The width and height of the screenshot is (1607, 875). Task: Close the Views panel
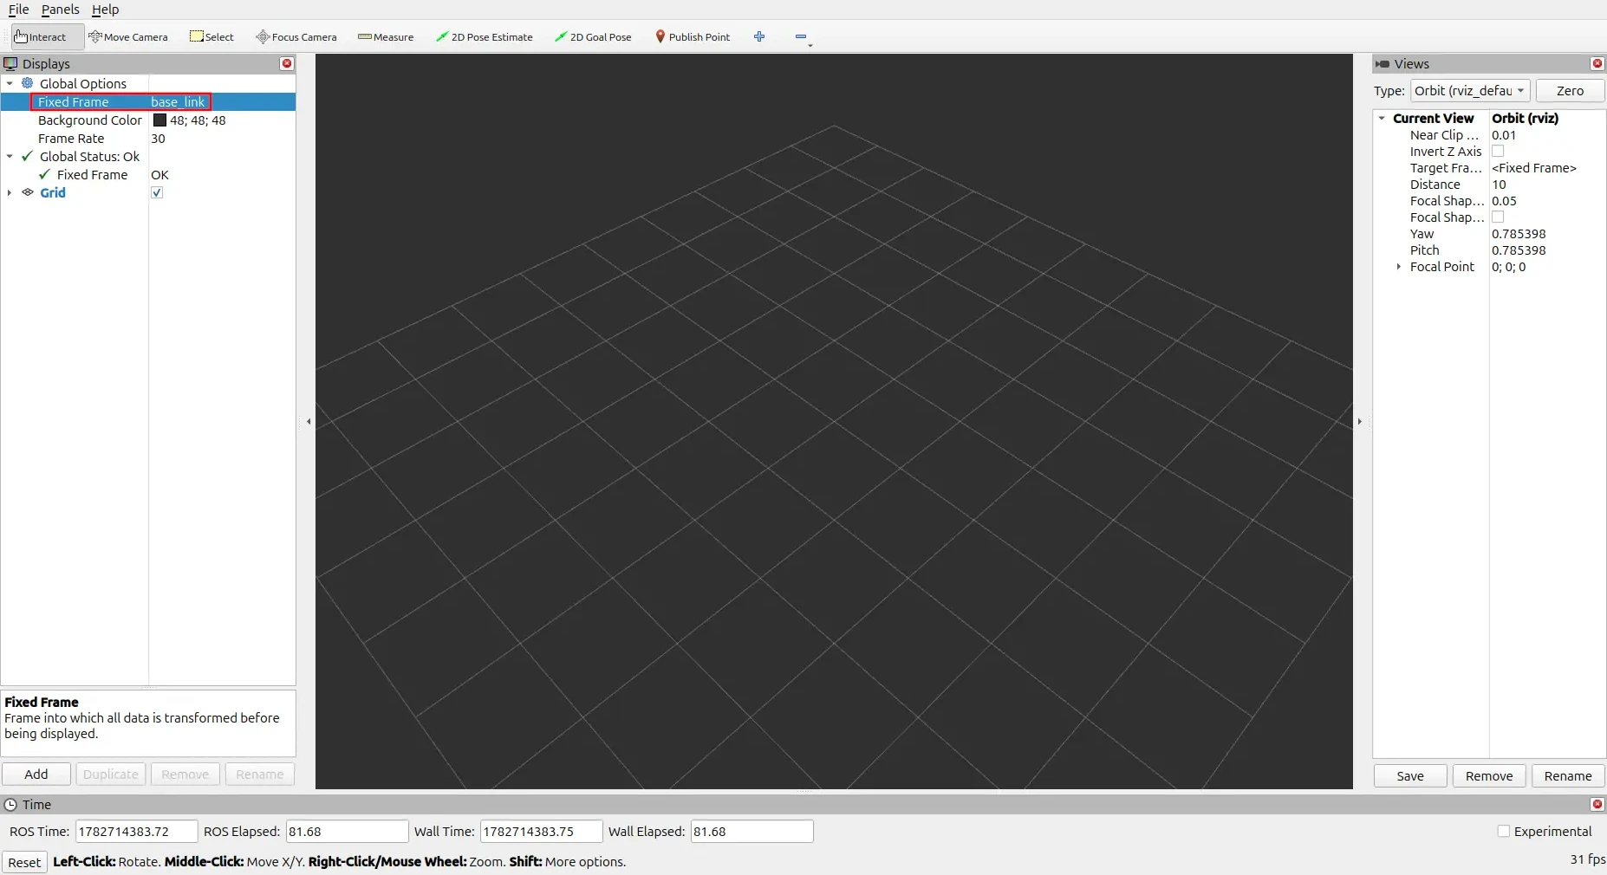(x=1597, y=63)
